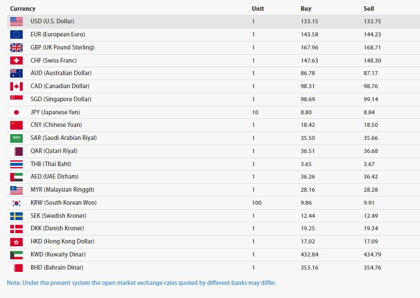Click the BHD (Bahrain Dinar) label

click(x=58, y=267)
